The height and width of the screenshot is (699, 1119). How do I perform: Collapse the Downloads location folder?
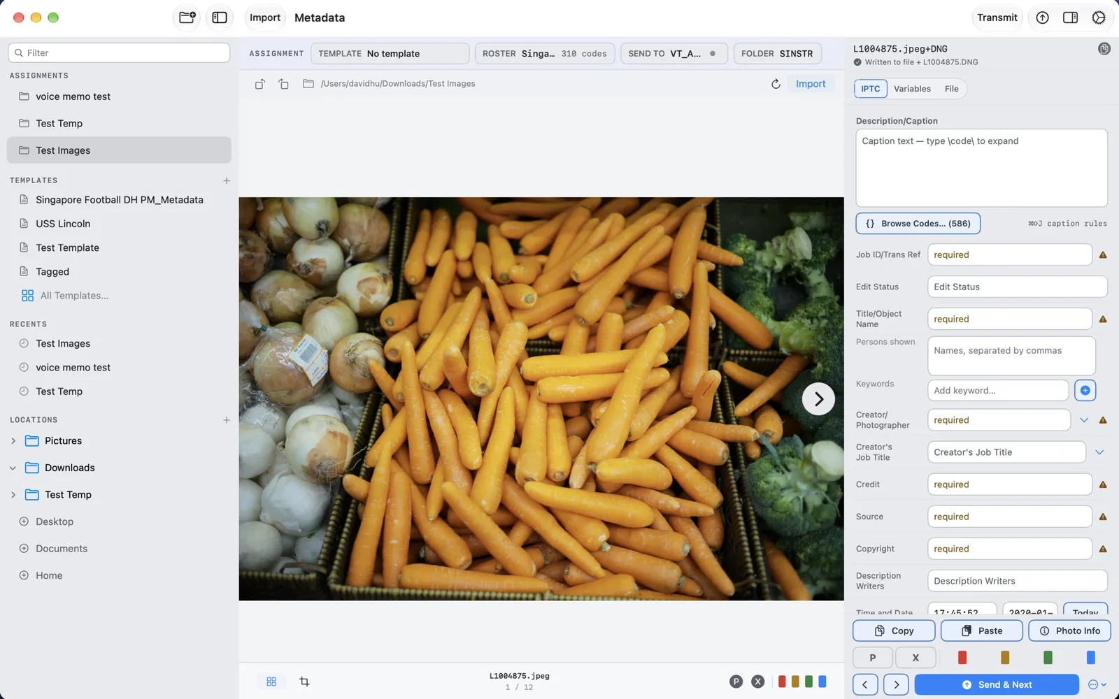pyautogui.click(x=13, y=468)
